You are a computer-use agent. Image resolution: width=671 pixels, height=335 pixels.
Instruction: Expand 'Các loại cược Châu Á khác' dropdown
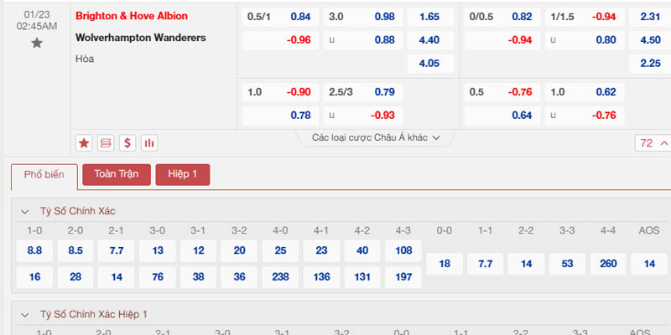click(x=376, y=137)
